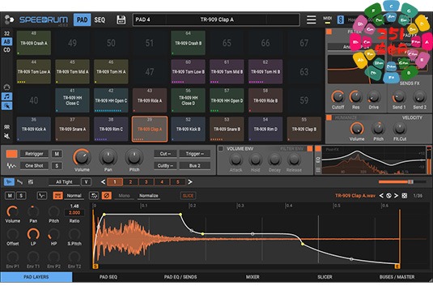Viewport: 433px width, 294px height.
Task: Click the SLICE button
Action: [188, 196]
